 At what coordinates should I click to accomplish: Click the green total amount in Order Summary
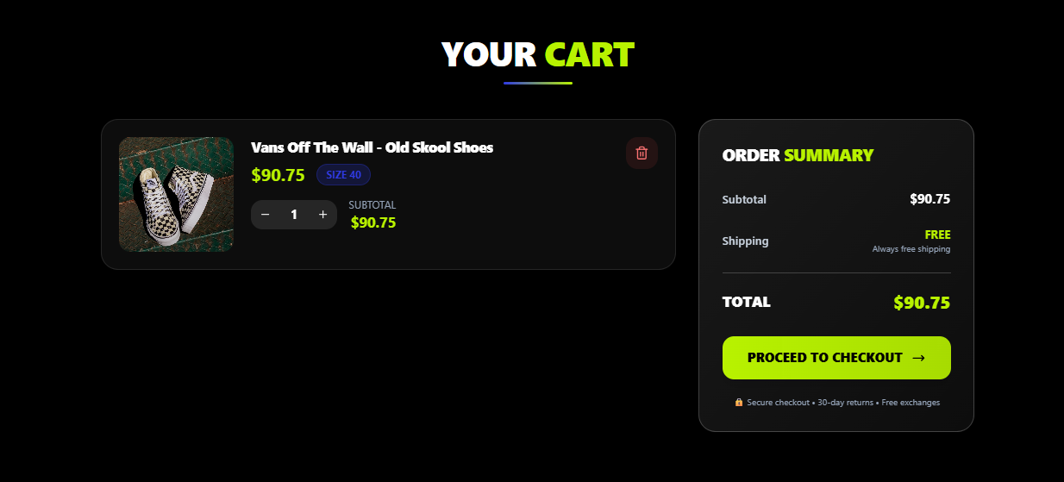922,303
